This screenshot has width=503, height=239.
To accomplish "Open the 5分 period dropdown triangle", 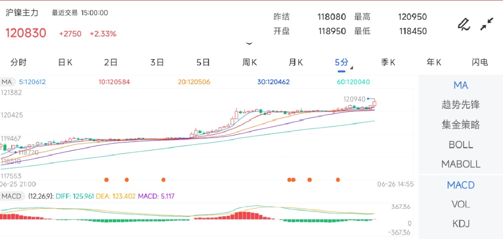I will coord(351,68).
